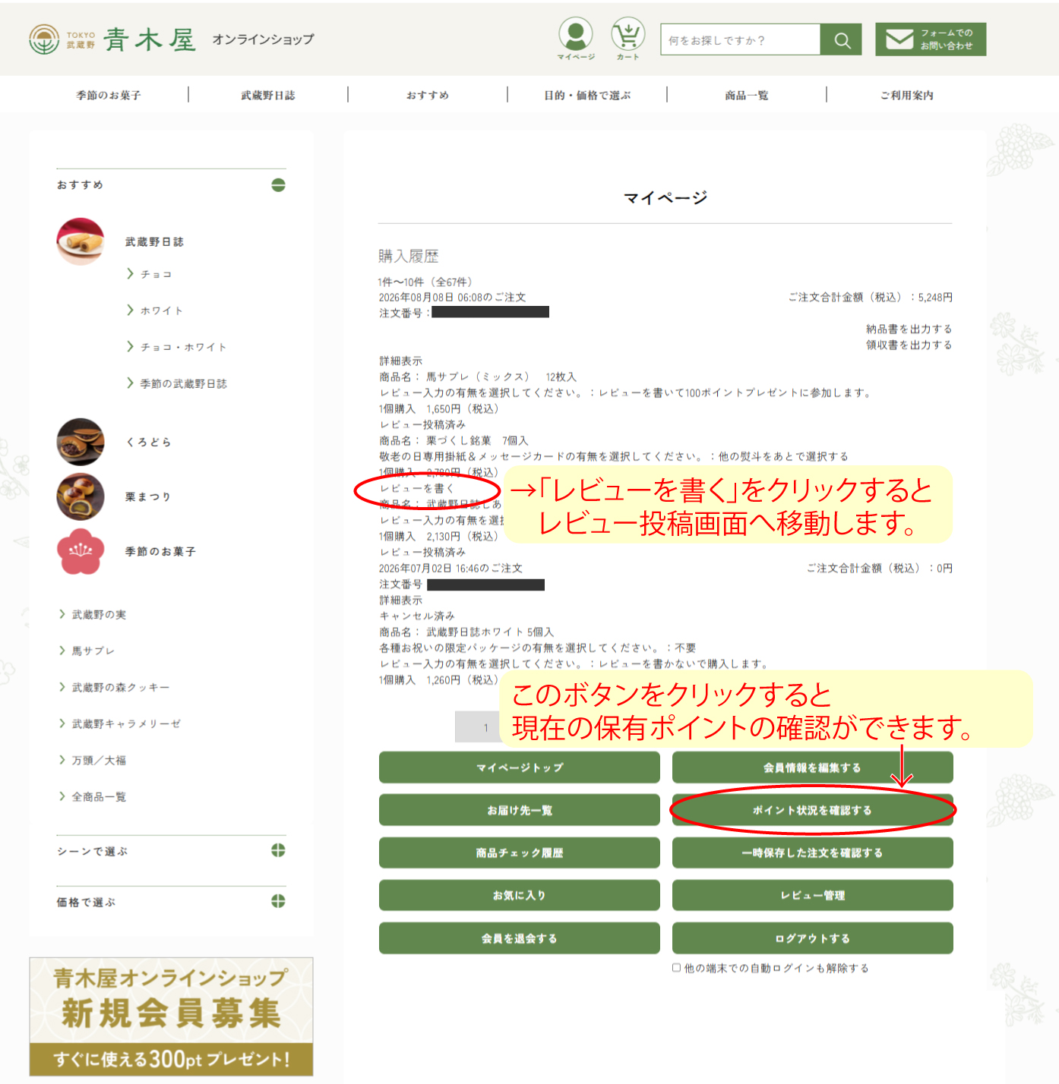The height and width of the screenshot is (1084, 1059).
Task: Open the 武蔵野日誌 product thumbnail
Action: 81,241
